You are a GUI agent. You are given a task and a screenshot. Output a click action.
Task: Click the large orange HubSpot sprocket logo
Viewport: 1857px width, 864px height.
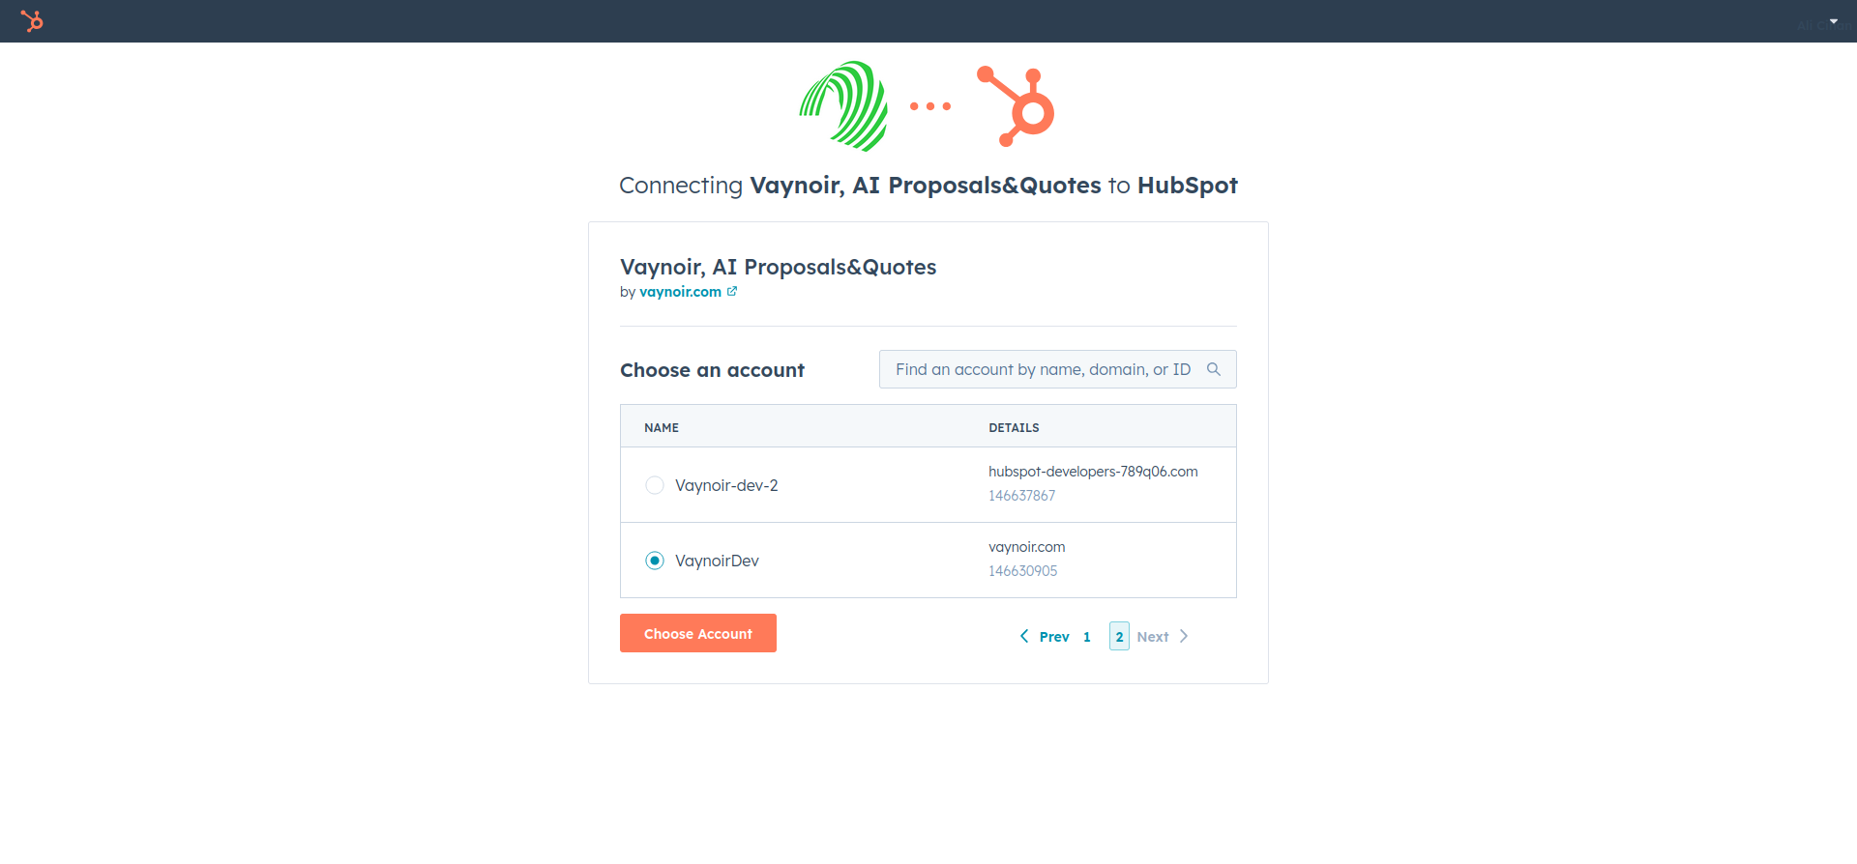(1016, 106)
